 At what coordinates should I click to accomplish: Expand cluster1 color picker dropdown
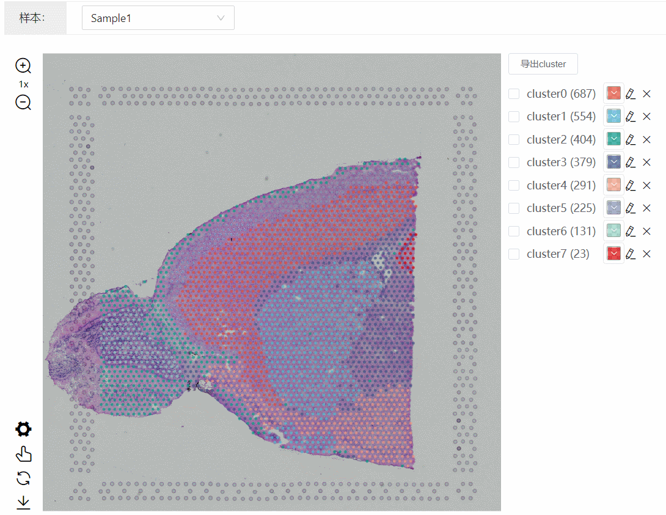613,116
